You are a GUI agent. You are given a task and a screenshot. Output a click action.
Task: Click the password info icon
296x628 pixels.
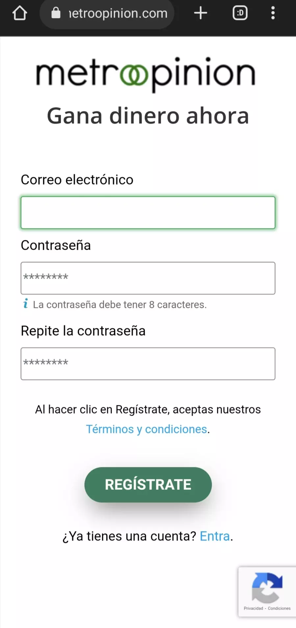point(26,303)
